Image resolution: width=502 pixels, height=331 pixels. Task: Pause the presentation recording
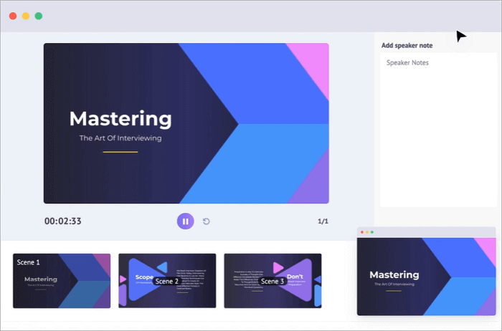pos(185,221)
